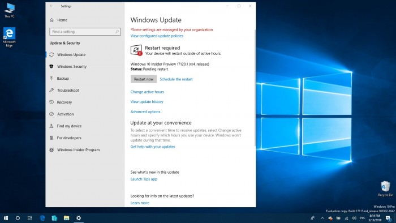Click Change active hours link
Viewport: 396px width, 223px height.
[147, 92]
